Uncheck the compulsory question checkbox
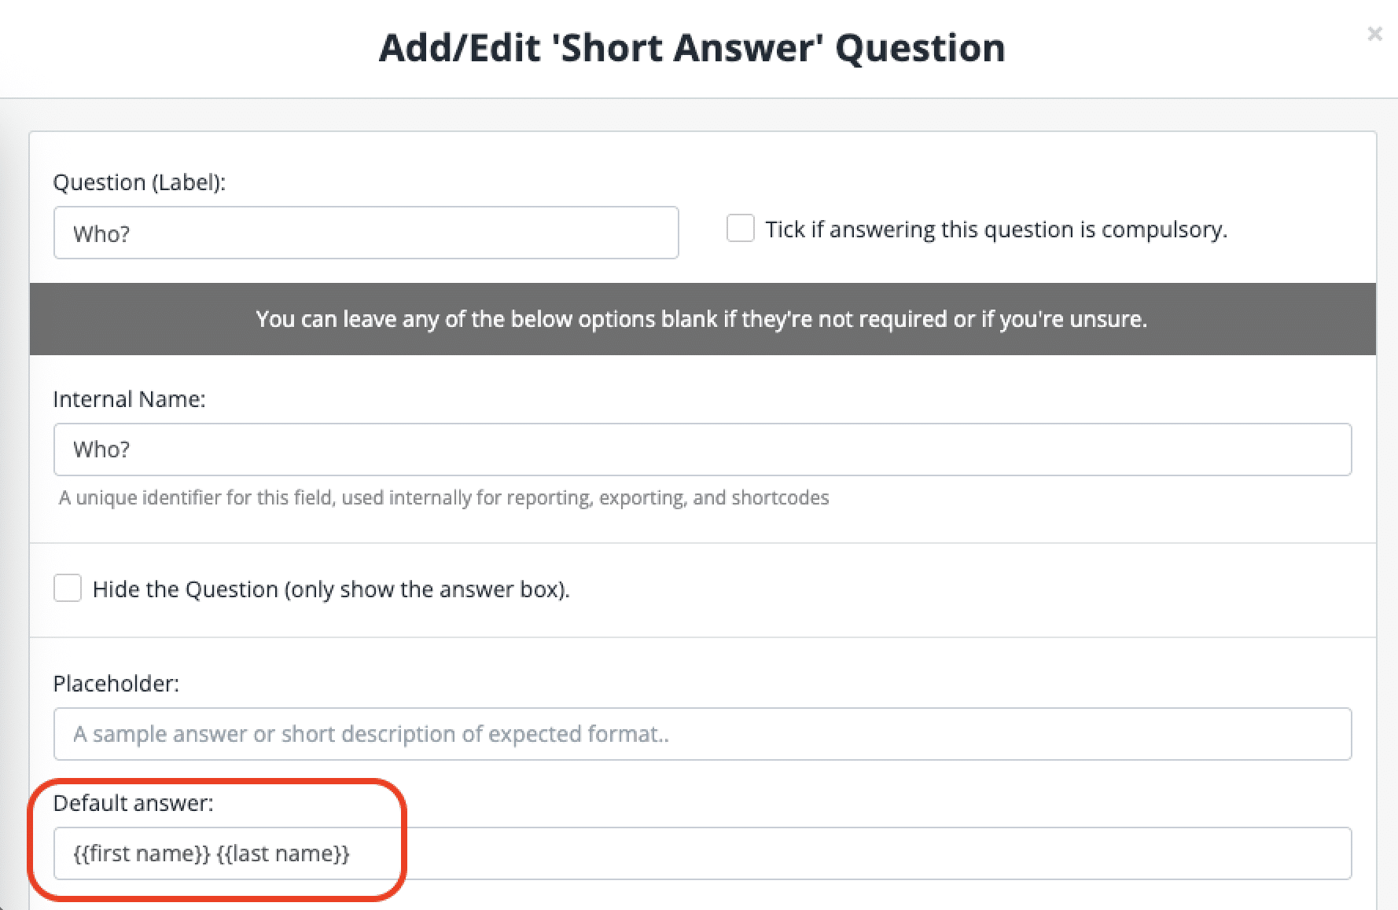This screenshot has height=910, width=1398. coord(740,228)
